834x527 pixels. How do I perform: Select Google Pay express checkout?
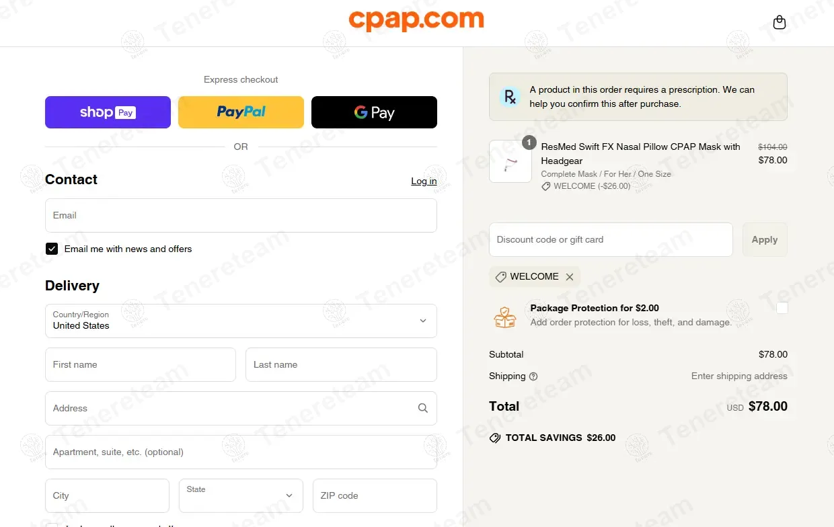point(374,112)
